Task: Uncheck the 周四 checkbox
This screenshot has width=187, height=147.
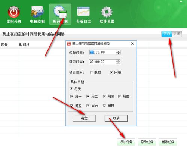Action: point(119,96)
